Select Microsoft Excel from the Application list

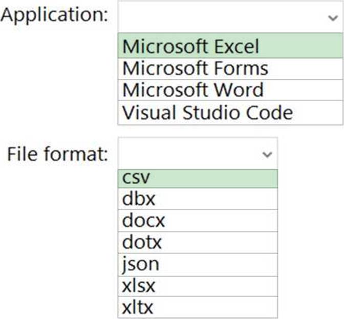click(230, 47)
